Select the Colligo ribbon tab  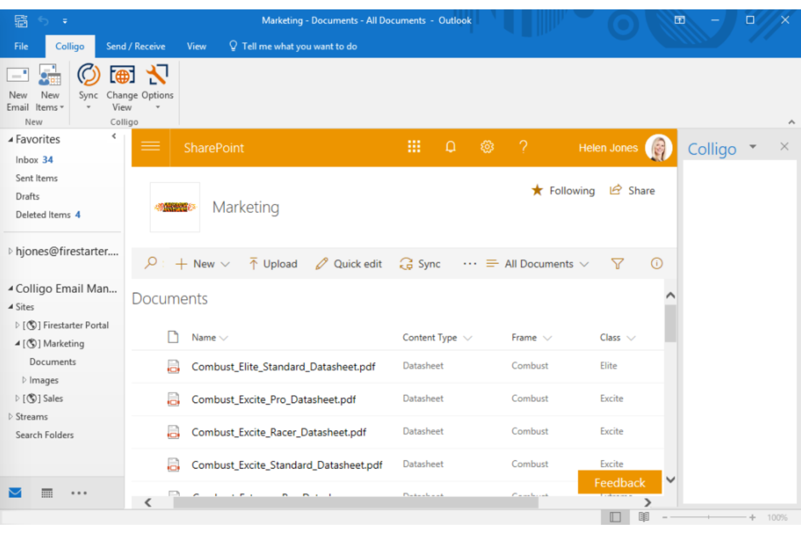[x=70, y=47]
